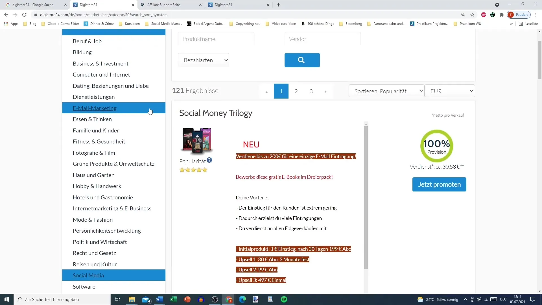Click the volume speaker tray icon
542x305 pixels.
(479, 299)
